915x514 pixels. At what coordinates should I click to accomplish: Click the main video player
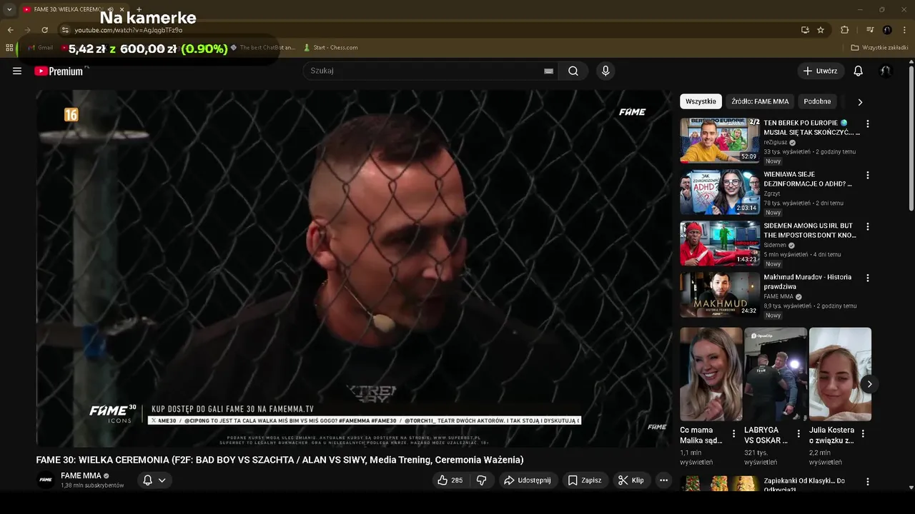coord(354,268)
